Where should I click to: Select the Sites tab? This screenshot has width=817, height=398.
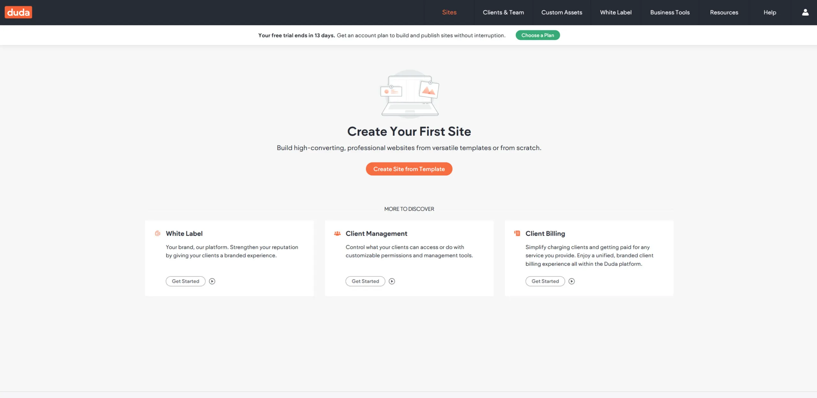[x=449, y=12]
